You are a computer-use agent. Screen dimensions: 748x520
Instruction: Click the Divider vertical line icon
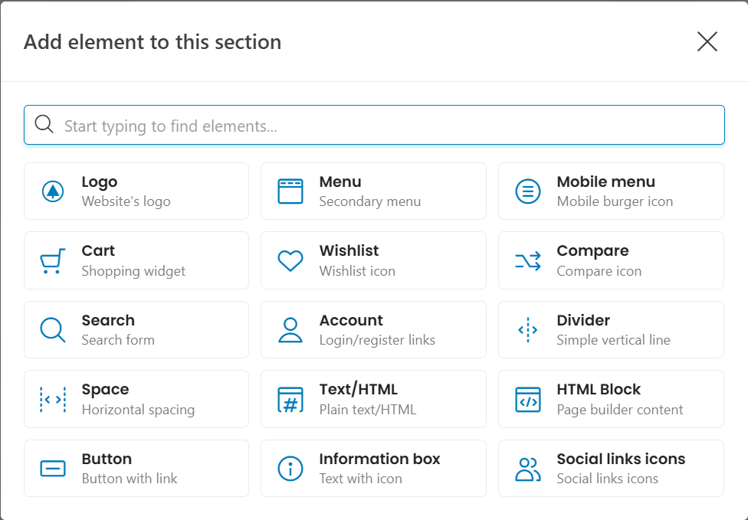pos(527,330)
